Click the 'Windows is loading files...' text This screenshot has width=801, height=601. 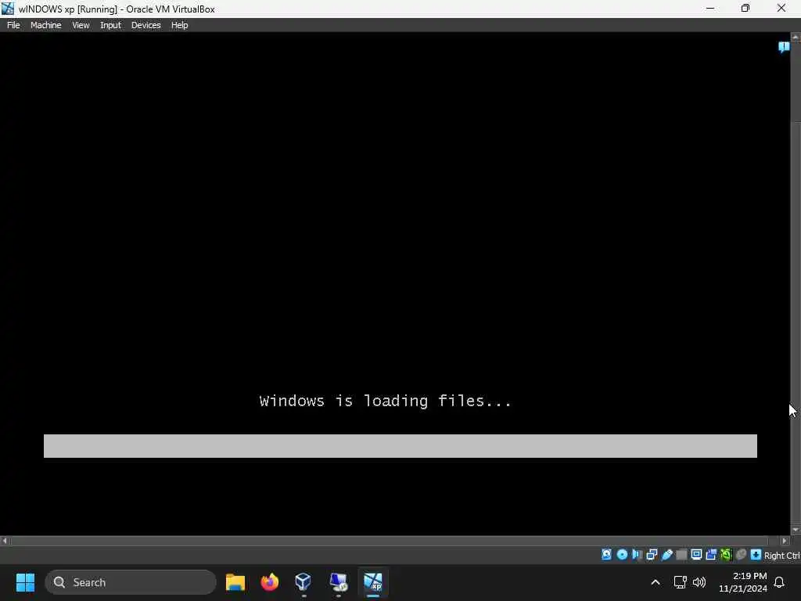pyautogui.click(x=385, y=401)
